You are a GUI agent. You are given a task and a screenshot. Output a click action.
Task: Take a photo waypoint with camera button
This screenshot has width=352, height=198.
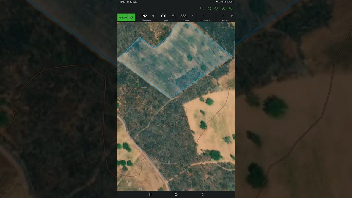(132, 18)
